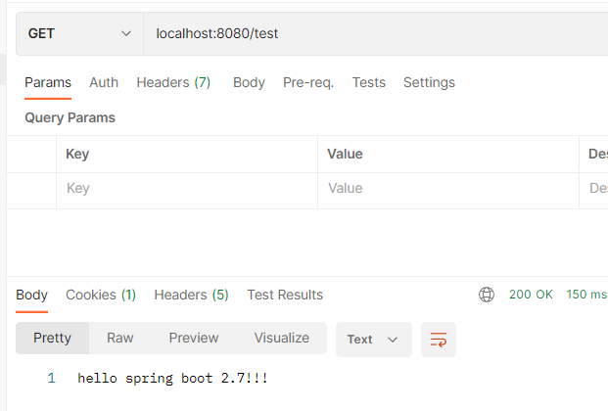Open the GET method dropdown

coord(80,34)
